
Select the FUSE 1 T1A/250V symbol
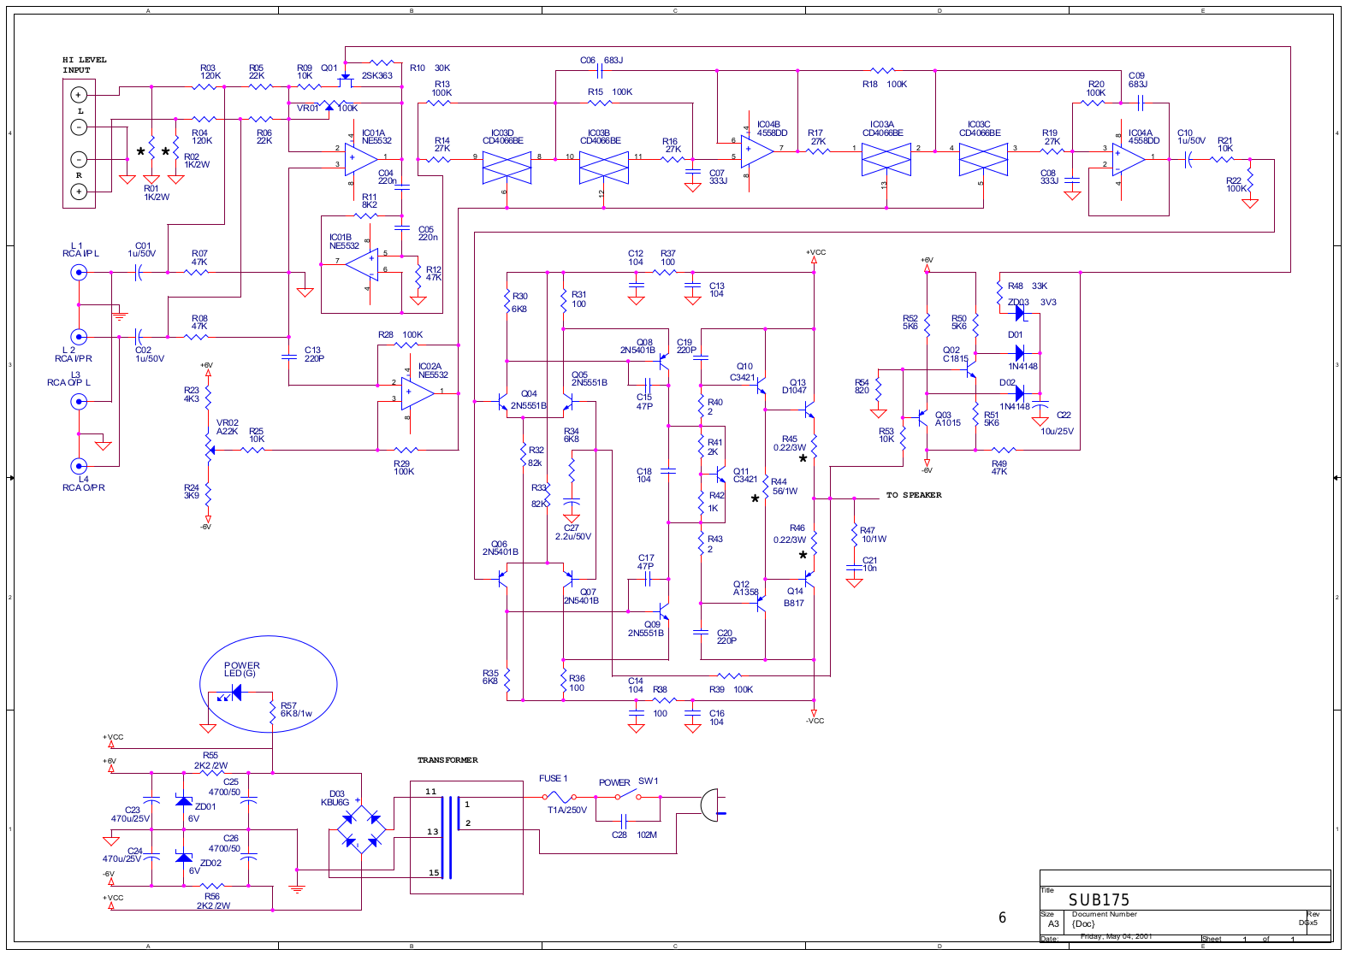[560, 797]
